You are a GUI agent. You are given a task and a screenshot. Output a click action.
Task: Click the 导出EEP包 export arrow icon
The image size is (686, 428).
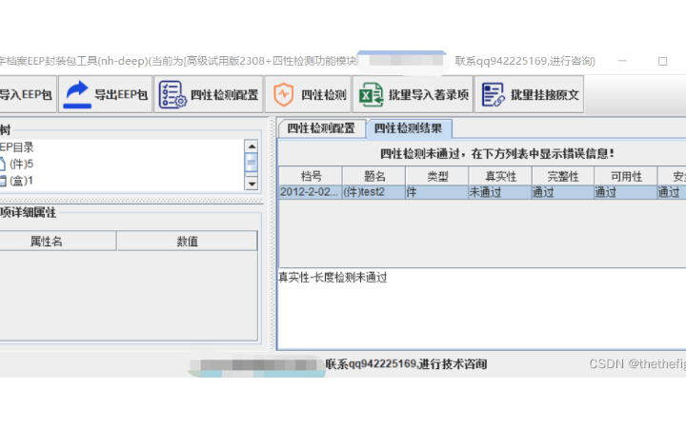(x=77, y=94)
